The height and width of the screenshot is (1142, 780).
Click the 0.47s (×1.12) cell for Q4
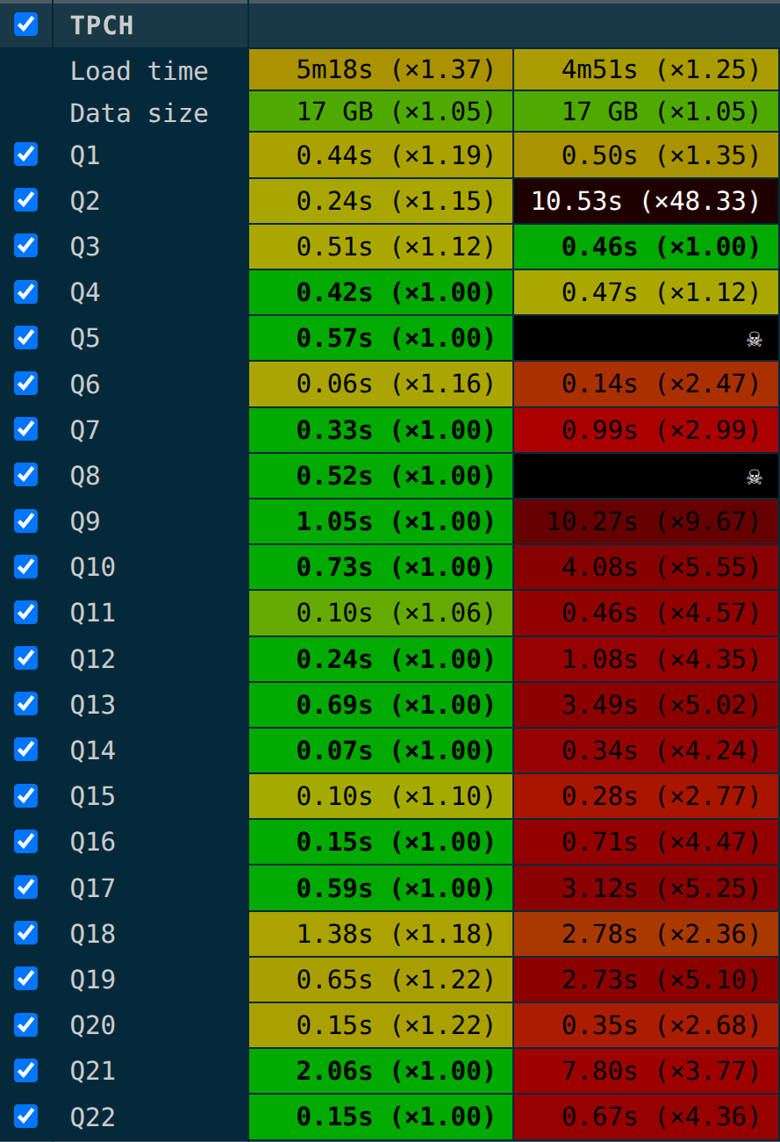647,292
